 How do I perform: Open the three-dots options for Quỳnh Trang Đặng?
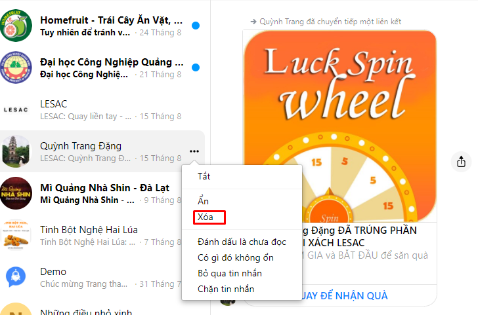point(194,151)
